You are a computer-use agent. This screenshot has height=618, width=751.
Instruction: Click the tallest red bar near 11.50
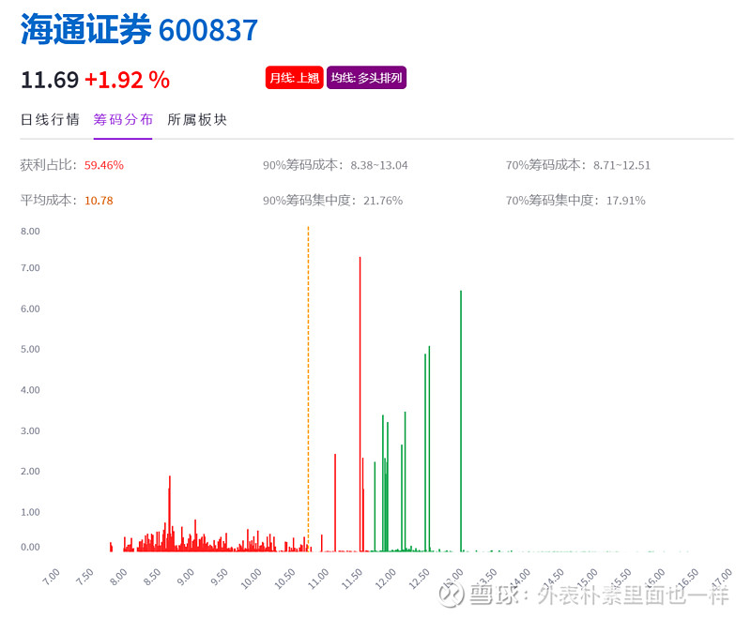click(360, 404)
